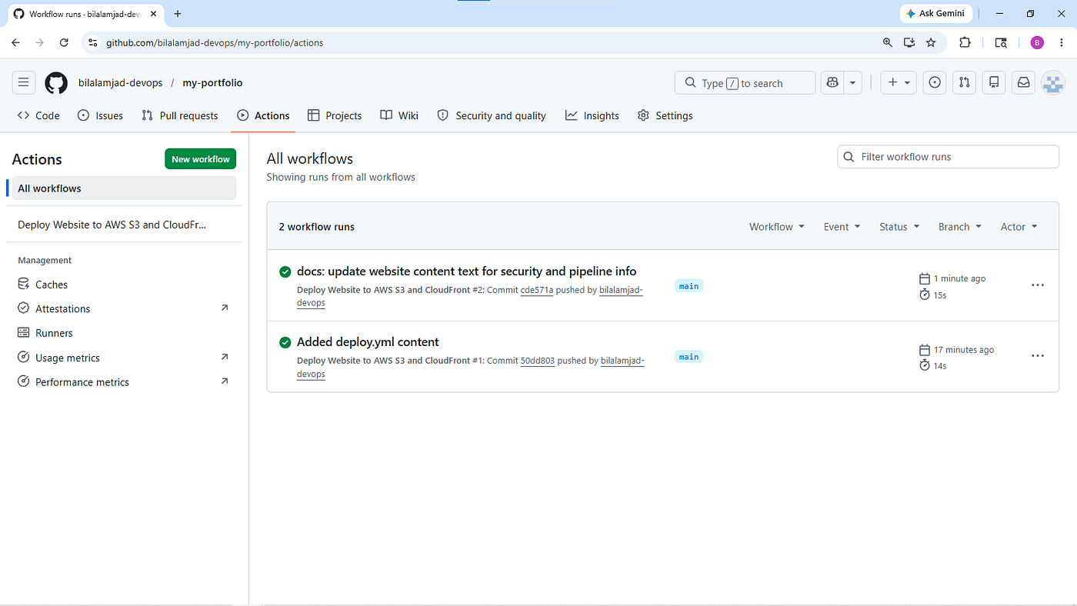Click main branch label on docs update run
Screen dimensions: 1077x606
[689, 286]
